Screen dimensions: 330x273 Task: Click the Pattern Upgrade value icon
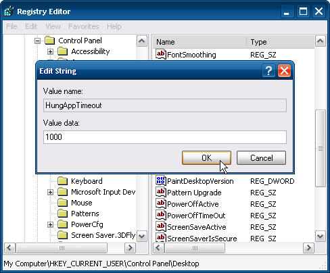160,192
